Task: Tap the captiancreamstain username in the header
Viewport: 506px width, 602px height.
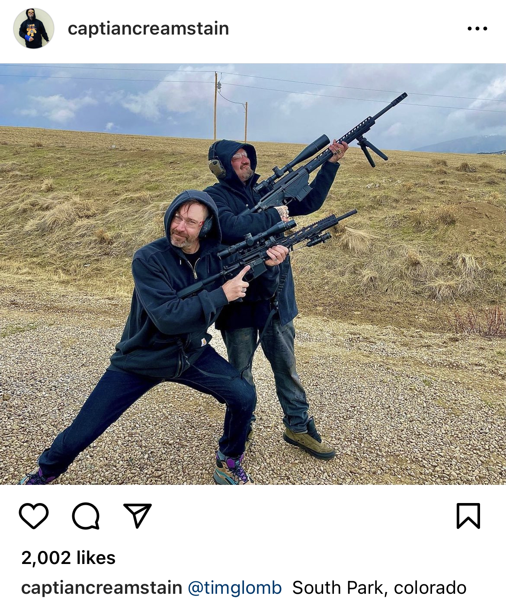Action: (148, 29)
